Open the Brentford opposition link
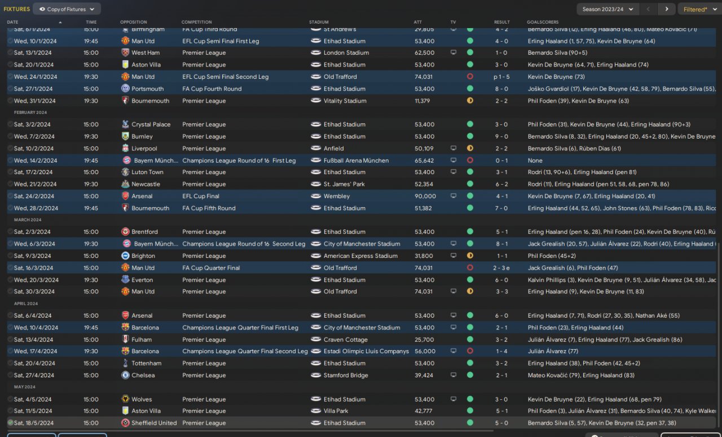The height and width of the screenshot is (437, 722). point(145,232)
